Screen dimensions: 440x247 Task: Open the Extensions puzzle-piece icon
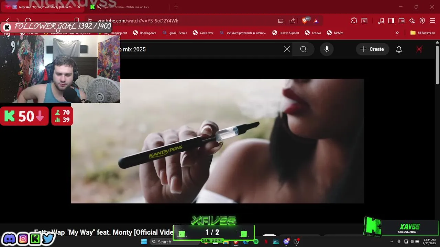(x=354, y=21)
